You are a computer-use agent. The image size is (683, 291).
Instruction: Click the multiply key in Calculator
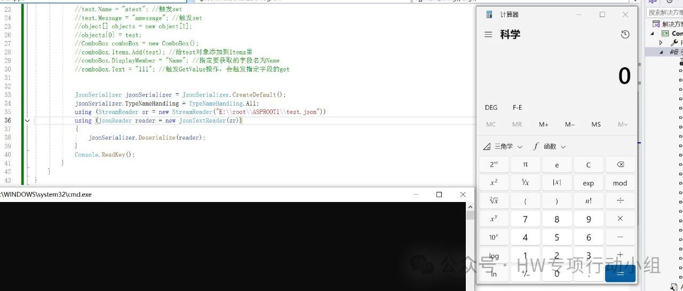(620, 219)
